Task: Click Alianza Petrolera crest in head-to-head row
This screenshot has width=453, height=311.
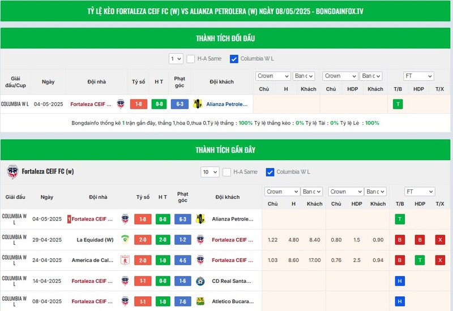Action: pyautogui.click(x=198, y=104)
